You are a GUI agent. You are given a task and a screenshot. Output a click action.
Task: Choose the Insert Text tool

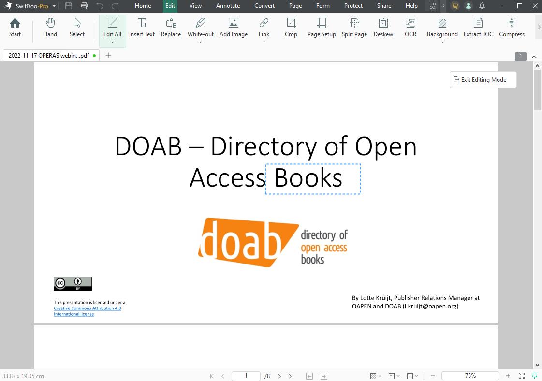(x=142, y=28)
